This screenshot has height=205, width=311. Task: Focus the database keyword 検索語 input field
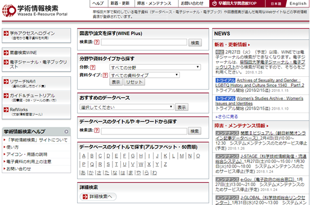tap(144, 131)
